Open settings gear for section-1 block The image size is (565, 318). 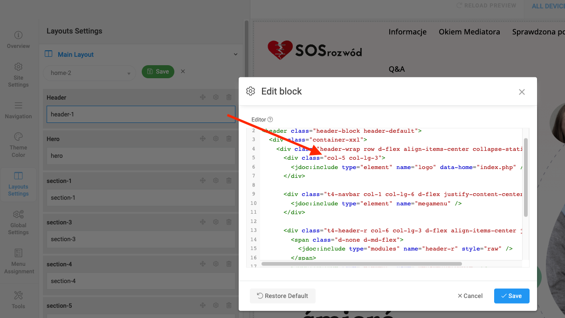[x=216, y=181]
